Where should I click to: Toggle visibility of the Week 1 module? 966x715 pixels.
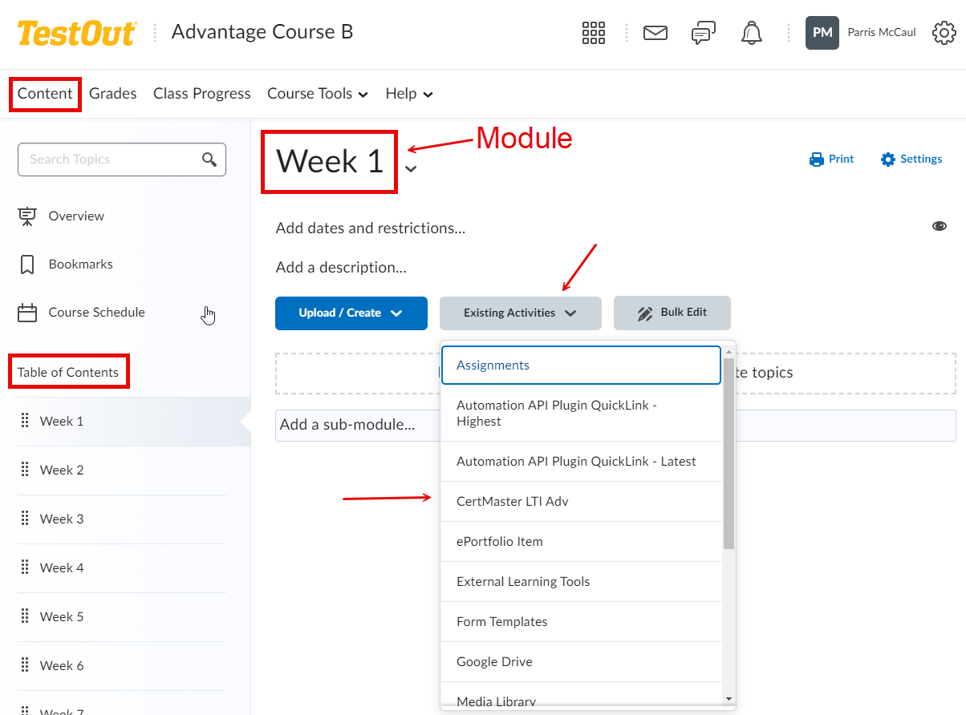click(x=940, y=226)
